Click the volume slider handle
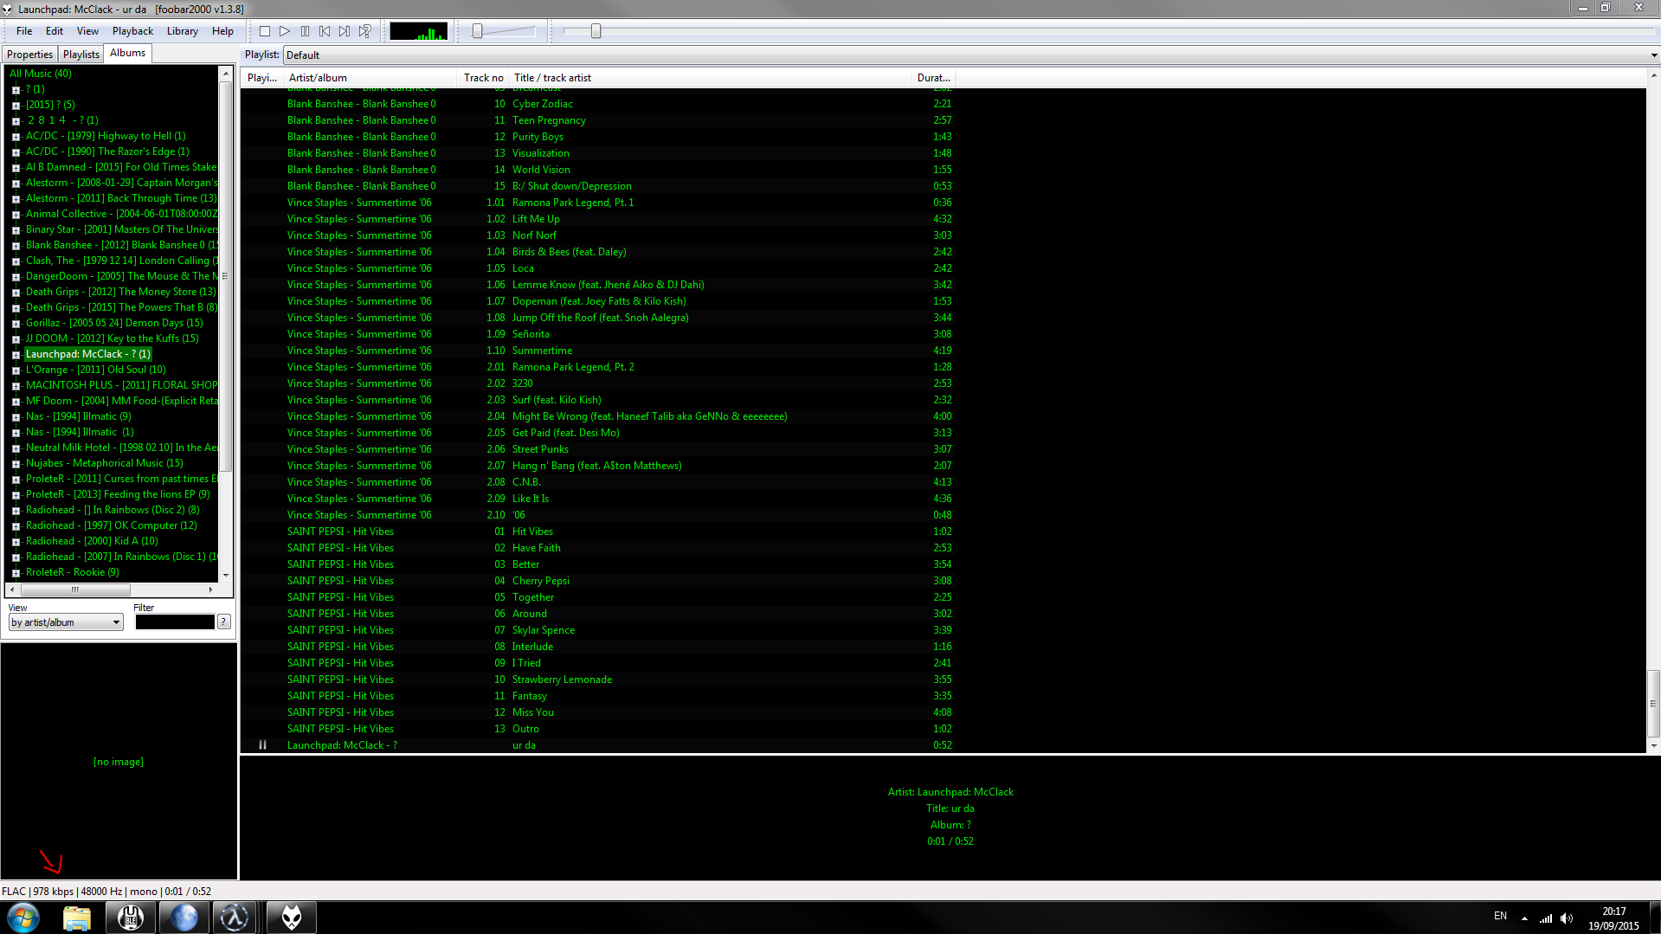 pos(477,31)
